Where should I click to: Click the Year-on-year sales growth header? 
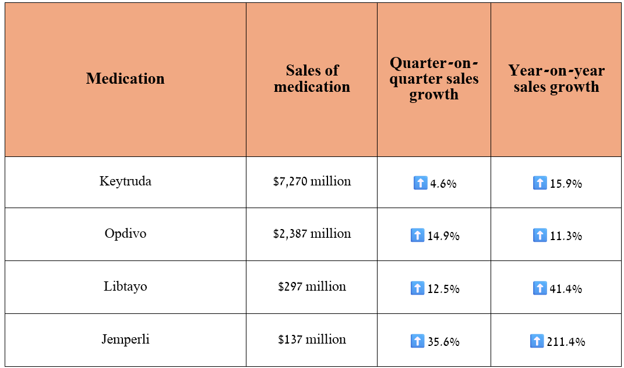click(556, 78)
